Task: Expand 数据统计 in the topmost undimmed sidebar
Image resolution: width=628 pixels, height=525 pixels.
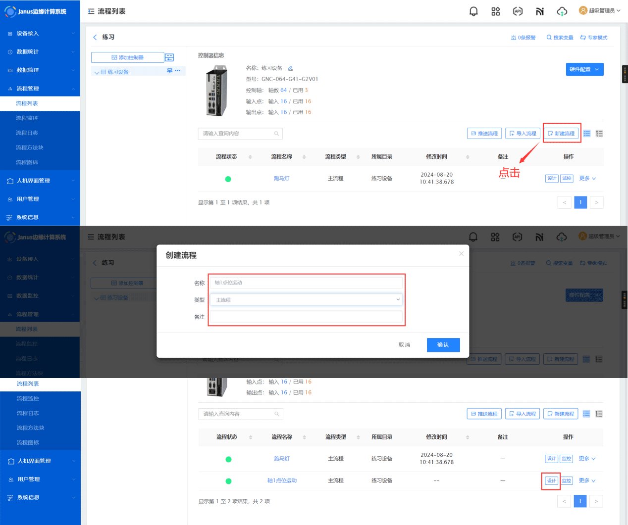Action: pos(40,52)
